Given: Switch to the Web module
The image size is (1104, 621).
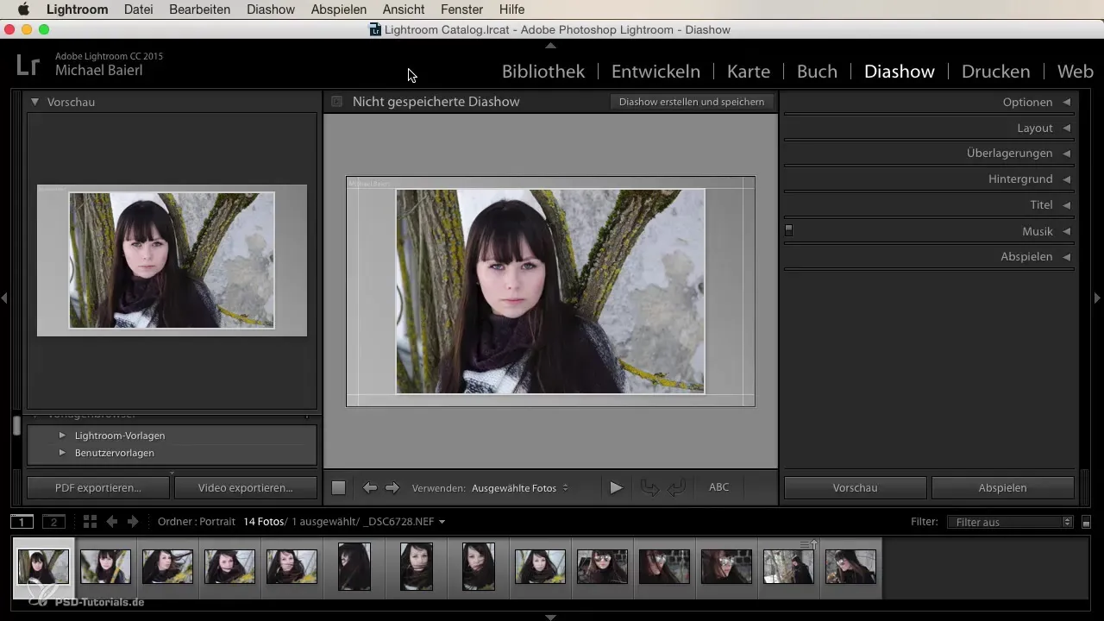Looking at the screenshot, I should click(x=1076, y=72).
